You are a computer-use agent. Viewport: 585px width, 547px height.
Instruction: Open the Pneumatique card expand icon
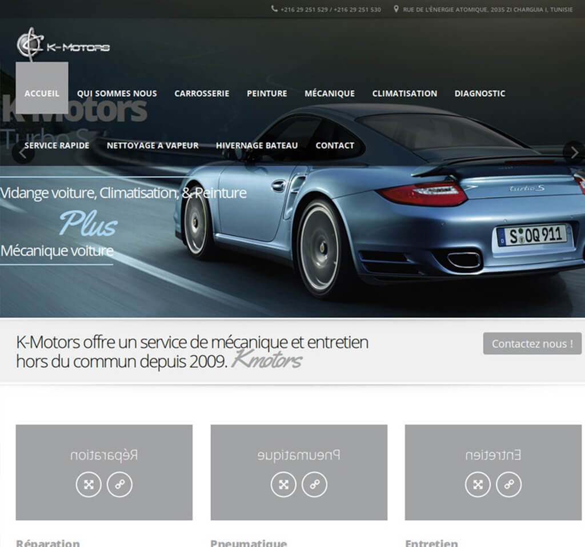tap(283, 484)
